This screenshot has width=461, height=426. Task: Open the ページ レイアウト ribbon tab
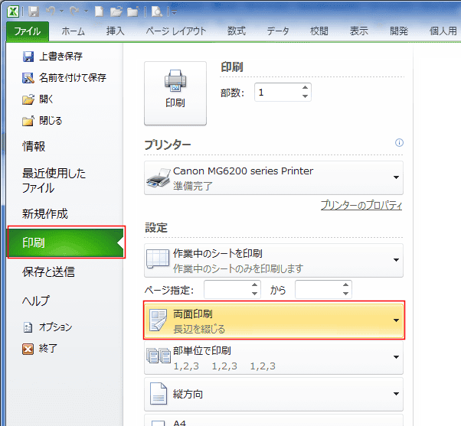(176, 31)
